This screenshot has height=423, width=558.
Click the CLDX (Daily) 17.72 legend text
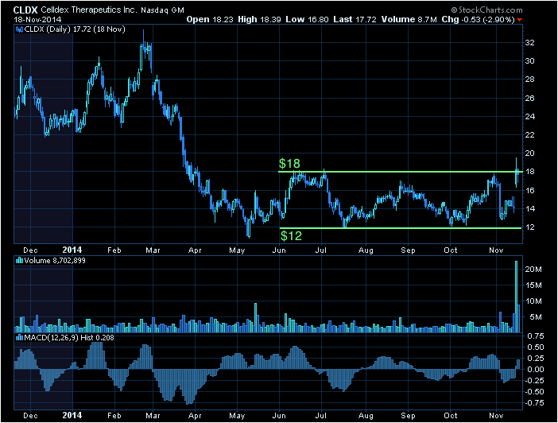75,29
